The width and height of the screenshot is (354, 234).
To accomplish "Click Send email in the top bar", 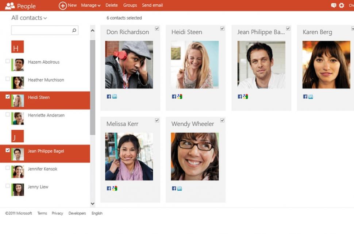I will (x=152, y=5).
